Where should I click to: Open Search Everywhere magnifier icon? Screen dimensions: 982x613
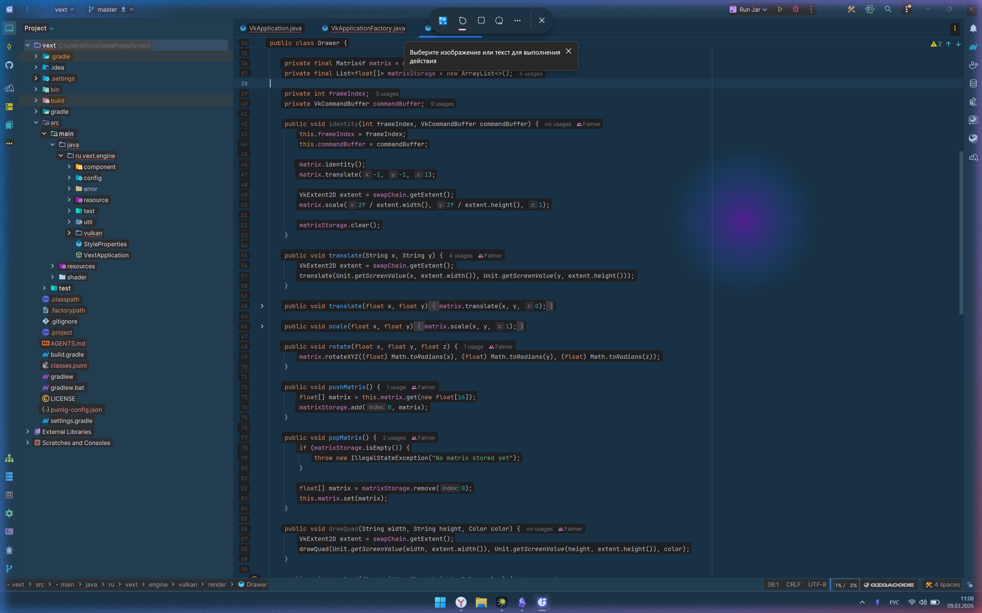pyautogui.click(x=888, y=9)
